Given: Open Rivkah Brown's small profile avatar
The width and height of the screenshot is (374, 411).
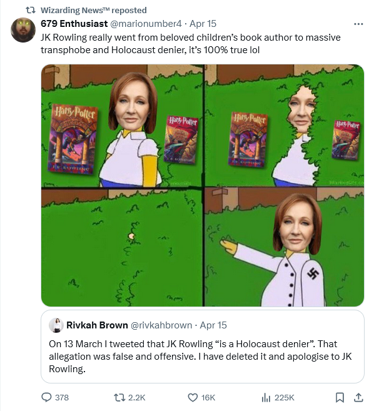Looking at the screenshot, I should (x=56, y=325).
